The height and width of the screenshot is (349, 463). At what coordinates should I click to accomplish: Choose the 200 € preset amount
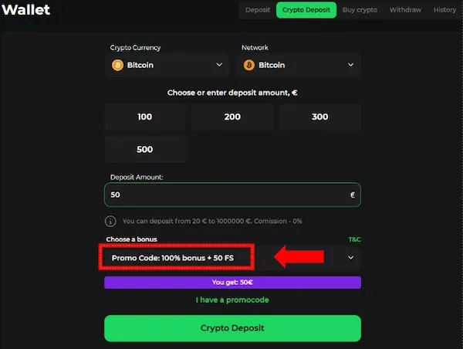[232, 117]
